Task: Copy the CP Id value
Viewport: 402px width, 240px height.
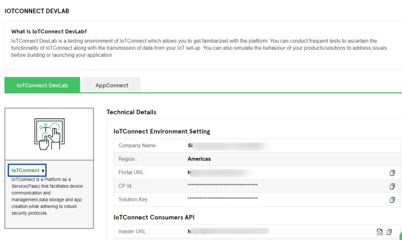Action: 392,186
